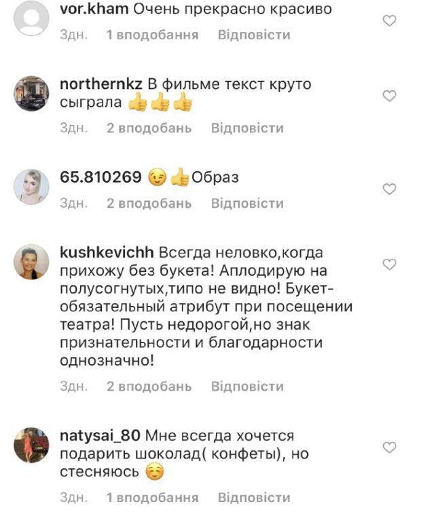The height and width of the screenshot is (513, 421).
Task: Like the 65.810269 comment
Action: point(389,188)
